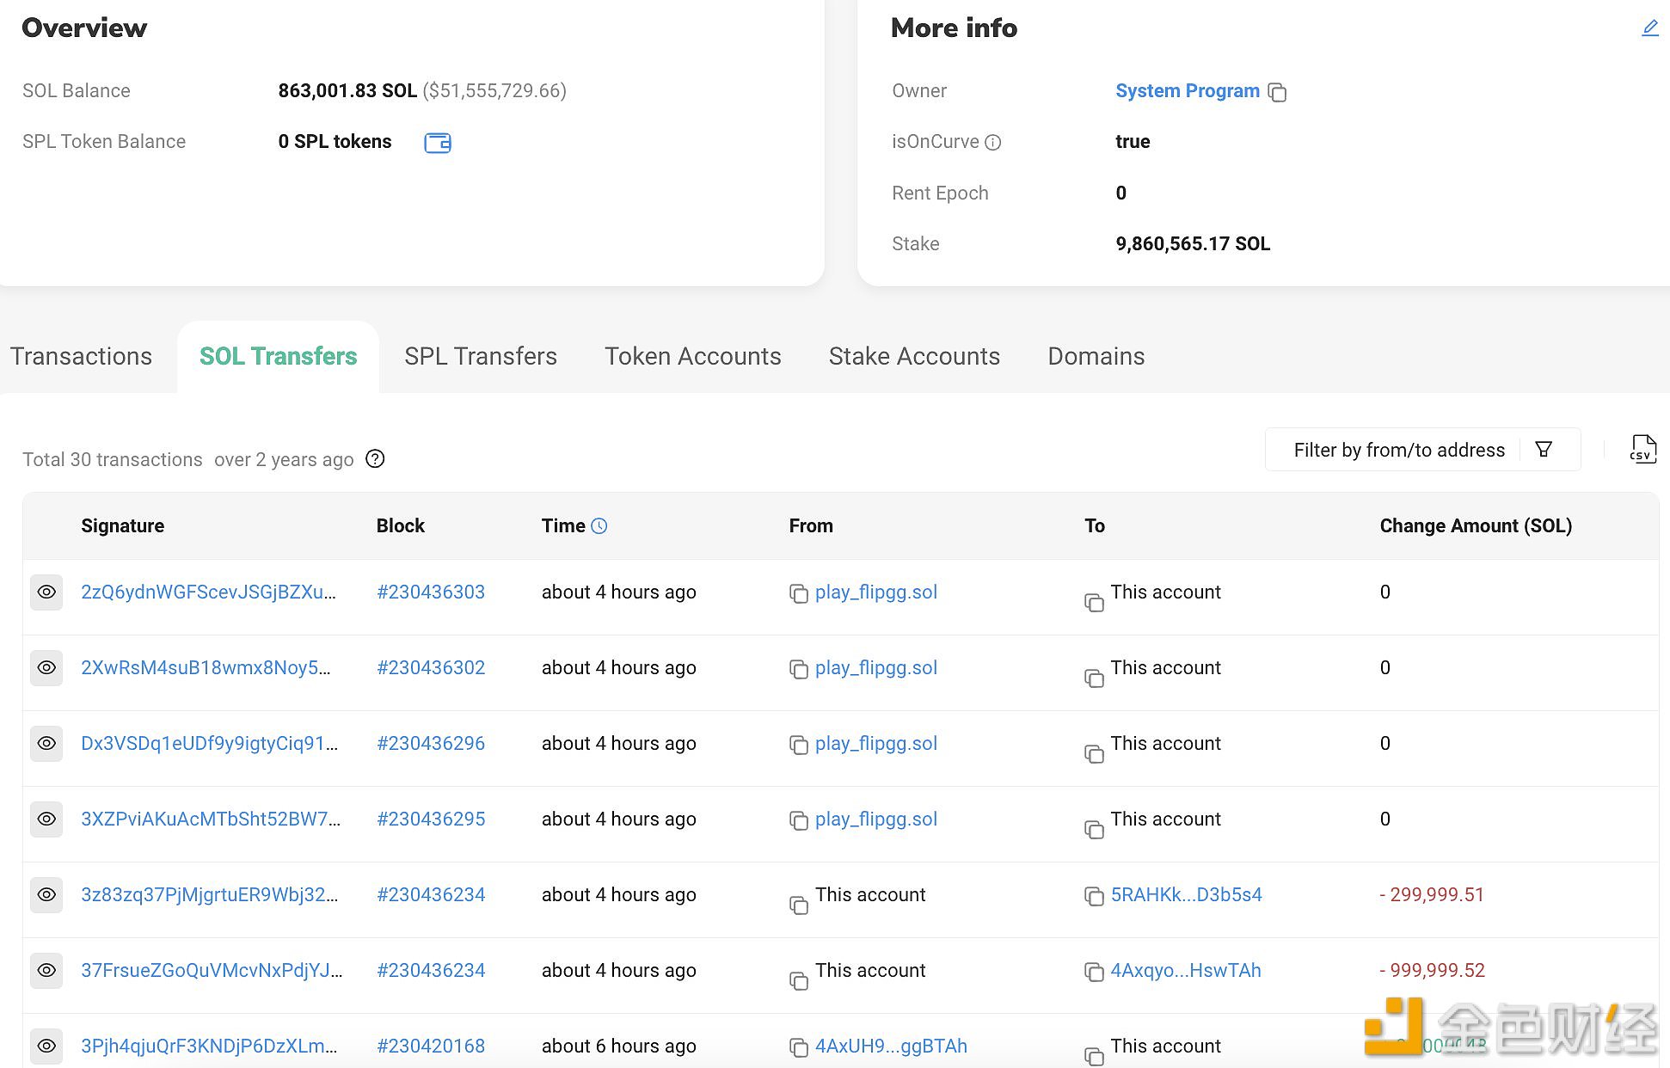This screenshot has width=1670, height=1068.
Task: Open sender 4AxUH9...ggBTAh
Action: pyautogui.click(x=891, y=1047)
